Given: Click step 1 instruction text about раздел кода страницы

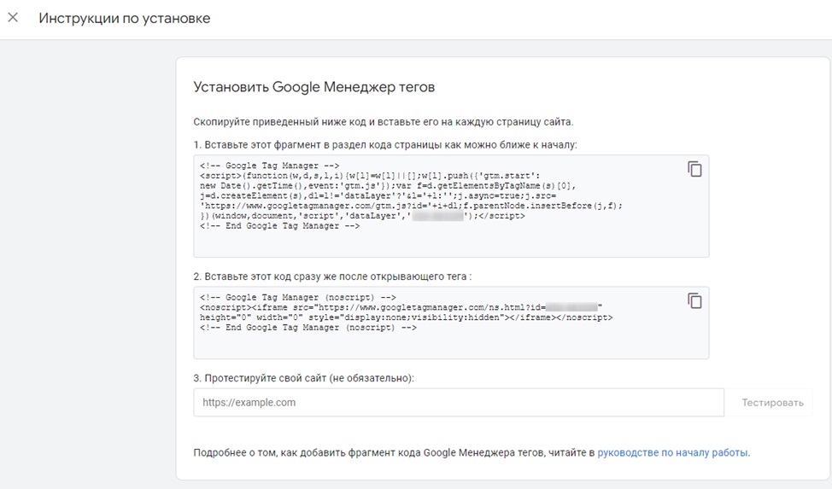Looking at the screenshot, I should [385, 145].
